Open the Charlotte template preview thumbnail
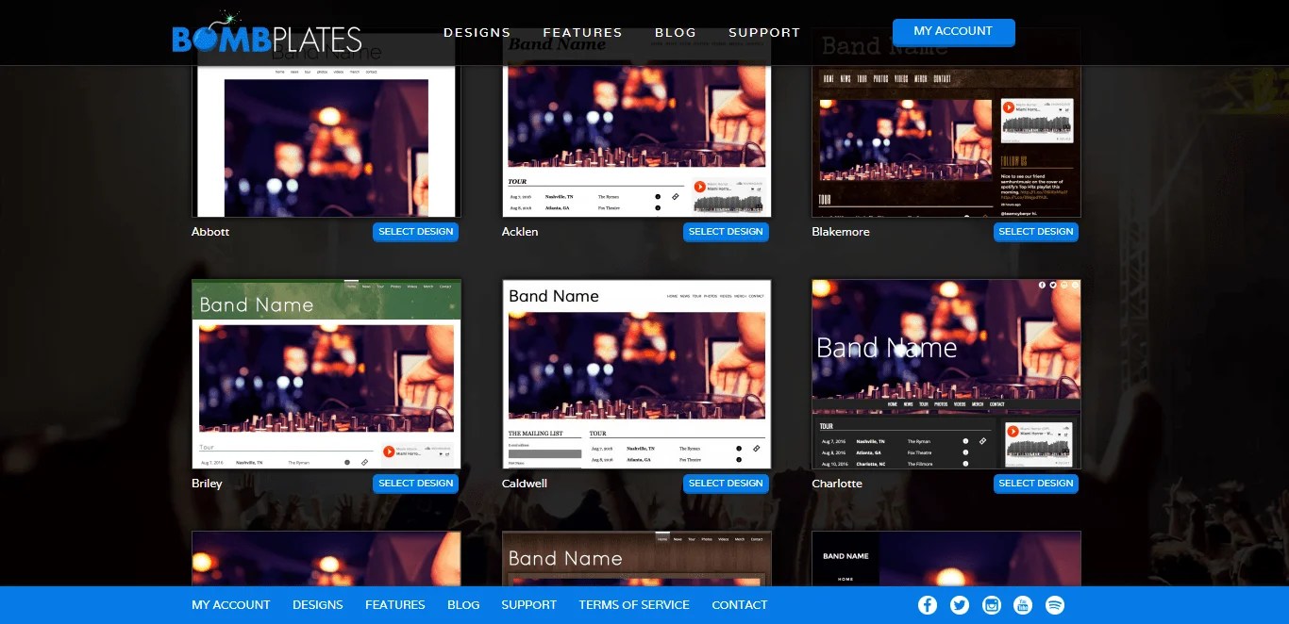 (x=946, y=374)
